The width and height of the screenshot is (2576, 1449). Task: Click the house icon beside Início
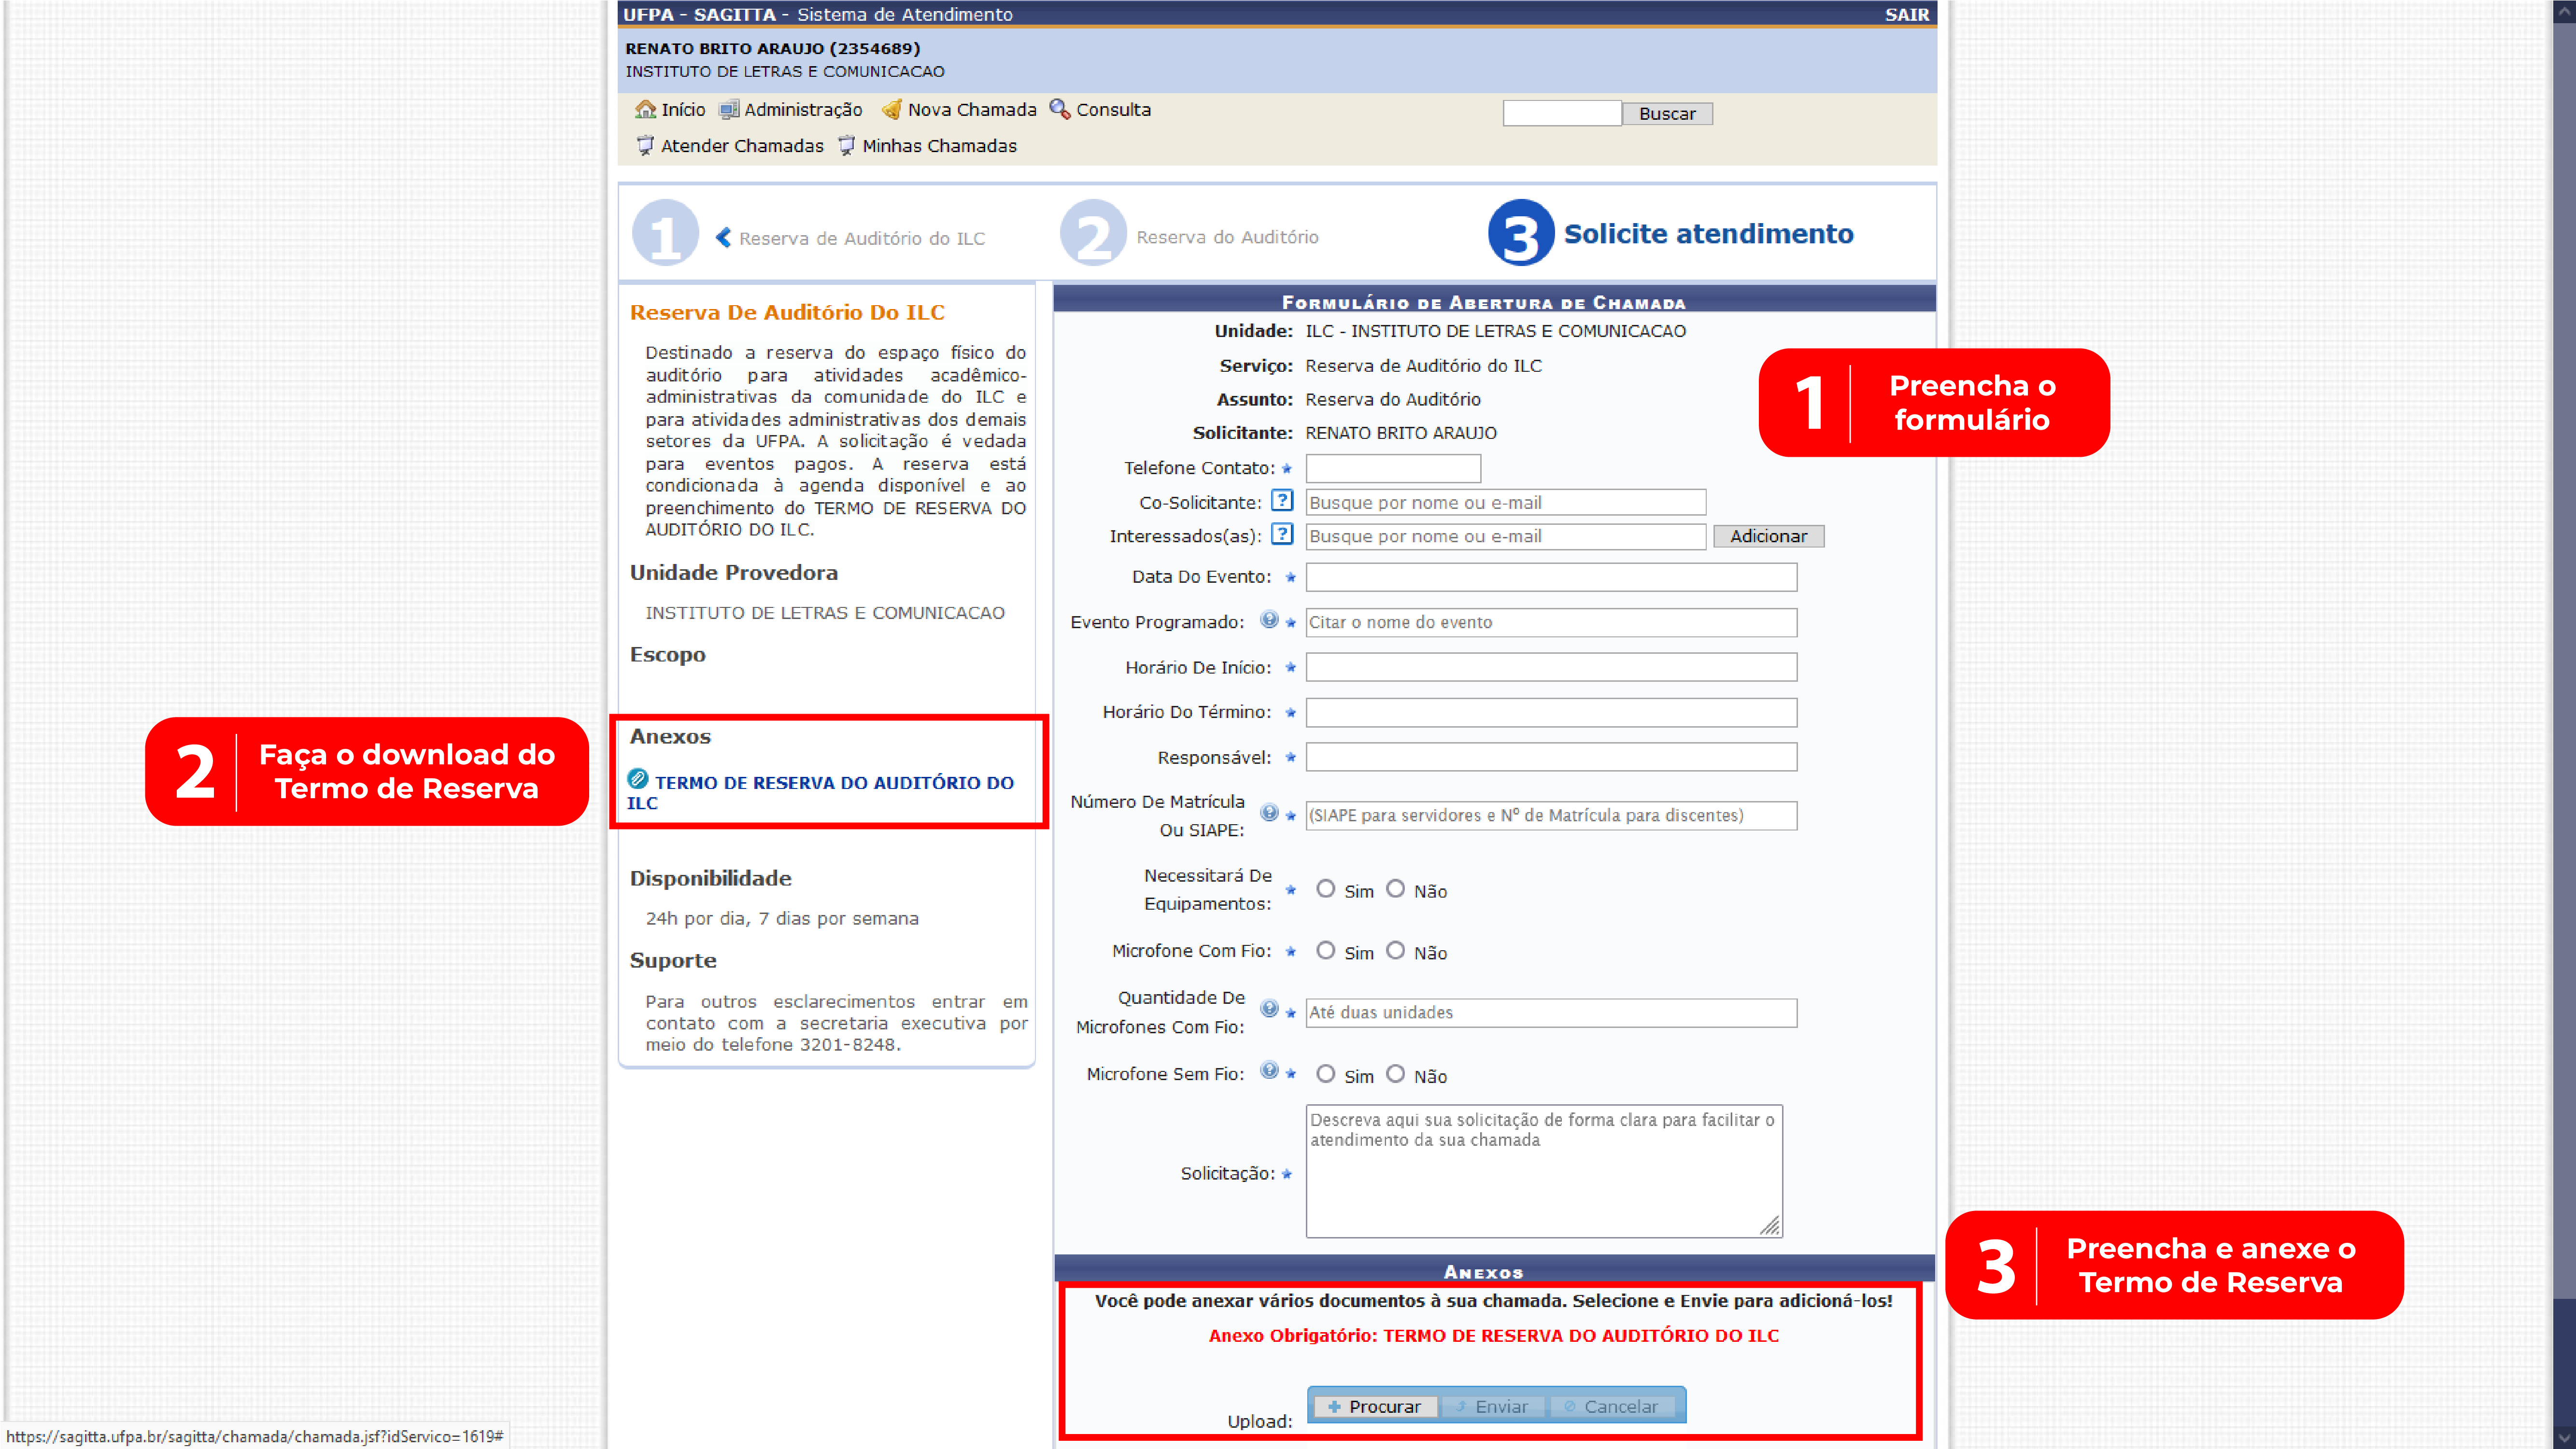pos(646,109)
